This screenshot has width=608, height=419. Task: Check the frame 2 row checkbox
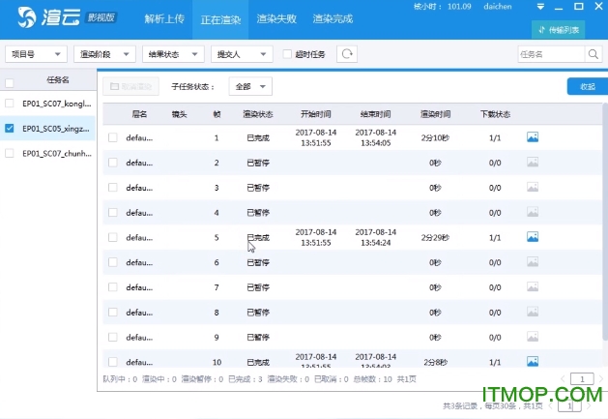[x=113, y=163]
